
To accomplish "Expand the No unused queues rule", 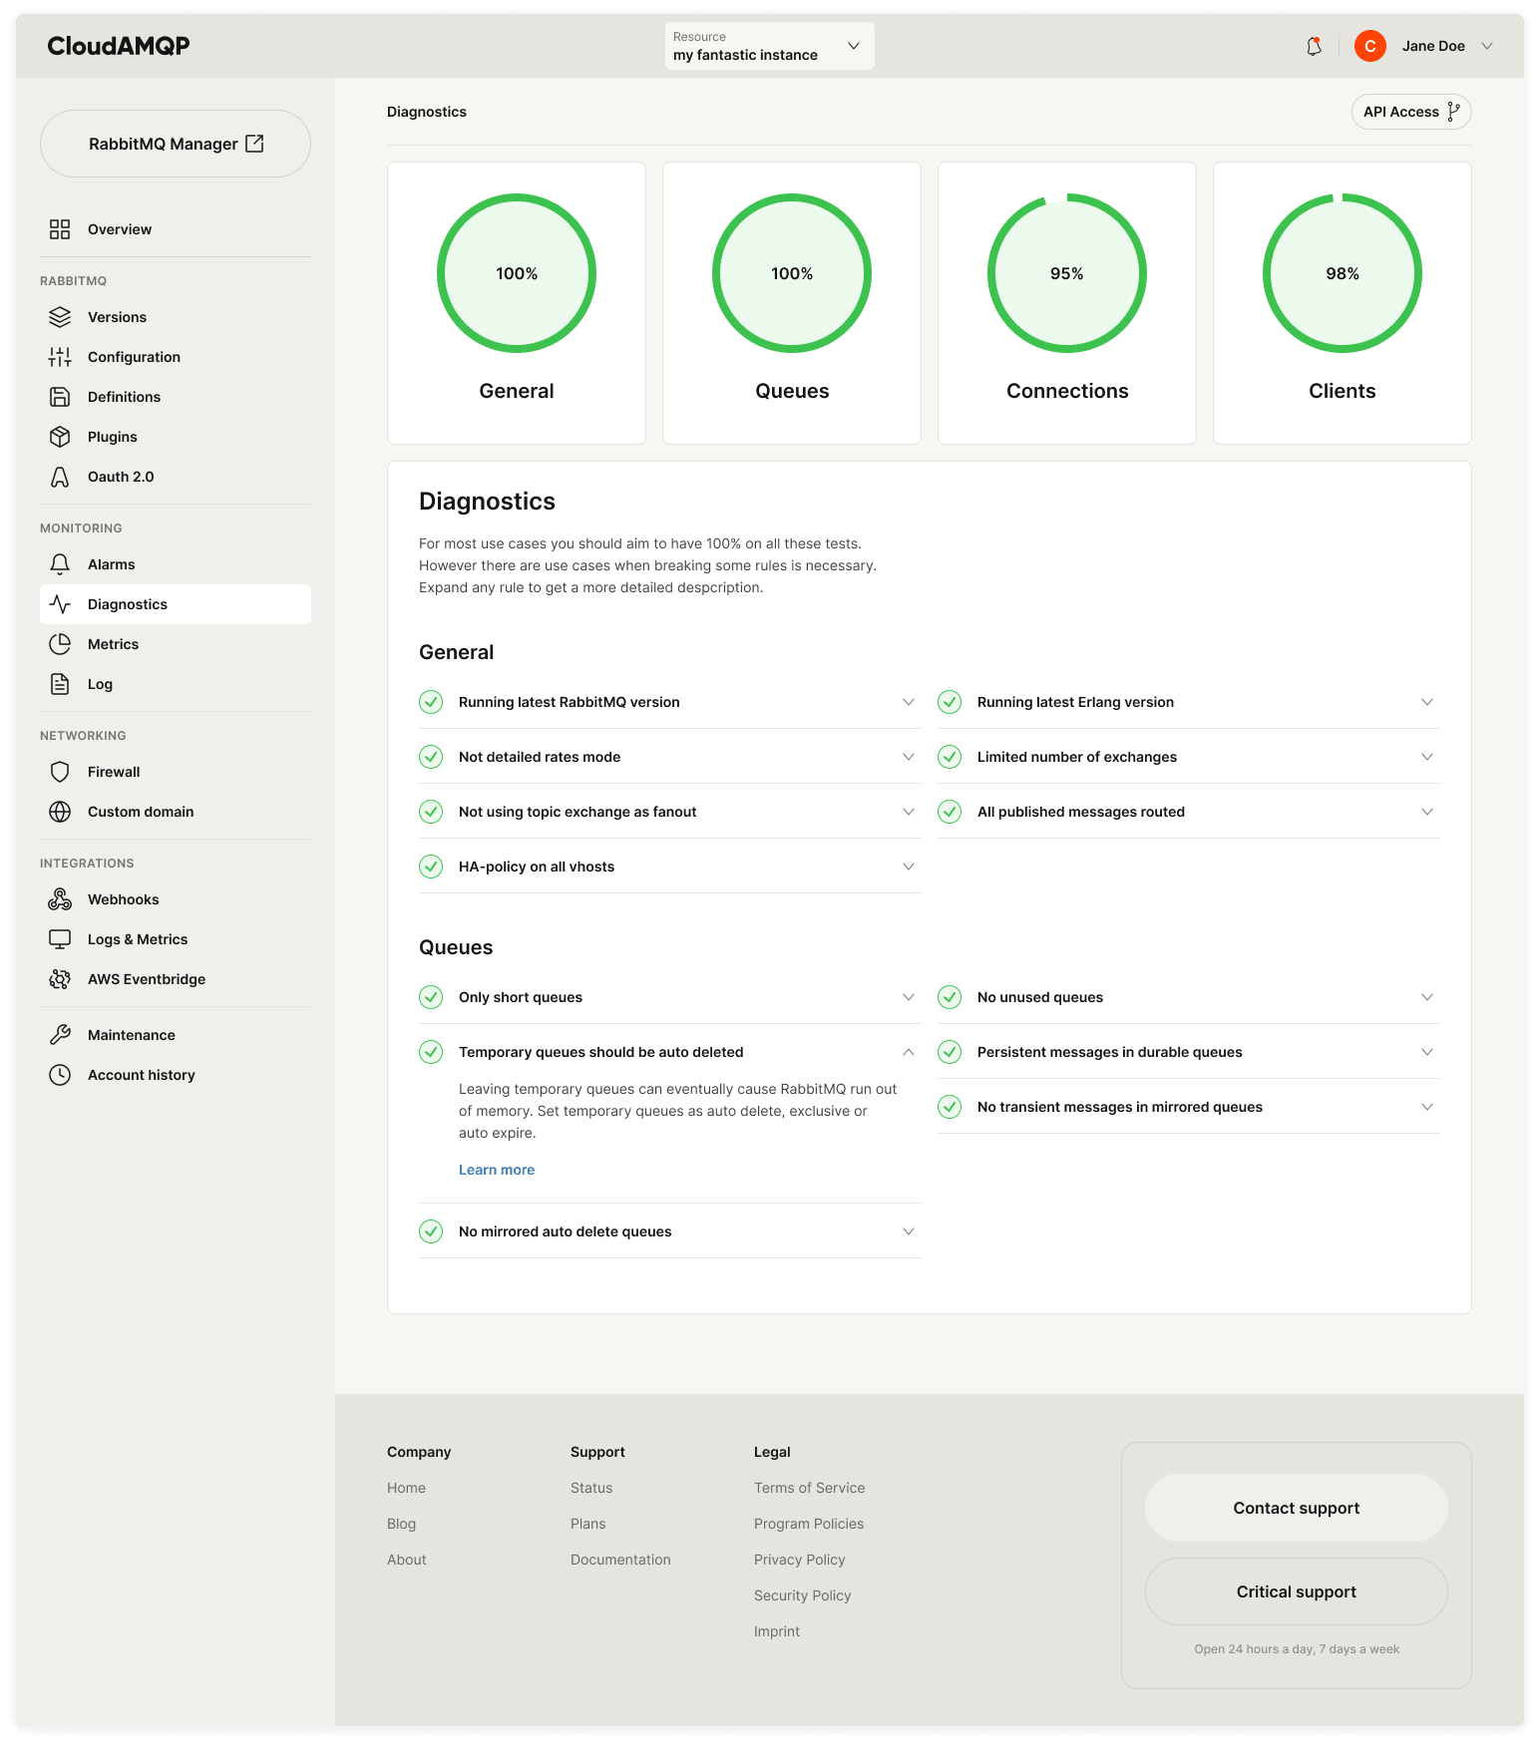I will tap(1427, 997).
